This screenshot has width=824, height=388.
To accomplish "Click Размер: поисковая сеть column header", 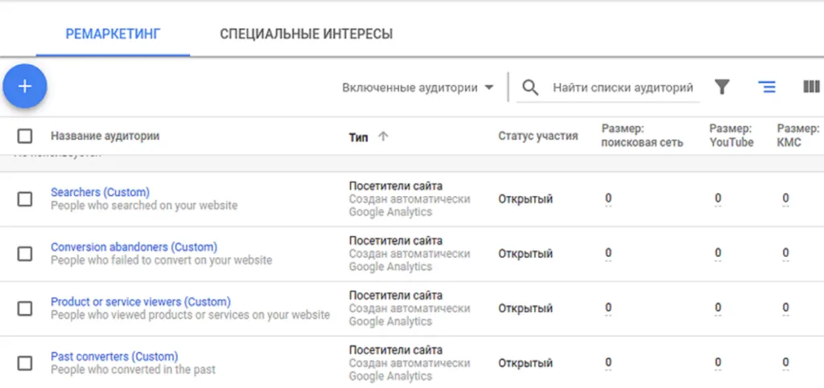I will pos(642,136).
